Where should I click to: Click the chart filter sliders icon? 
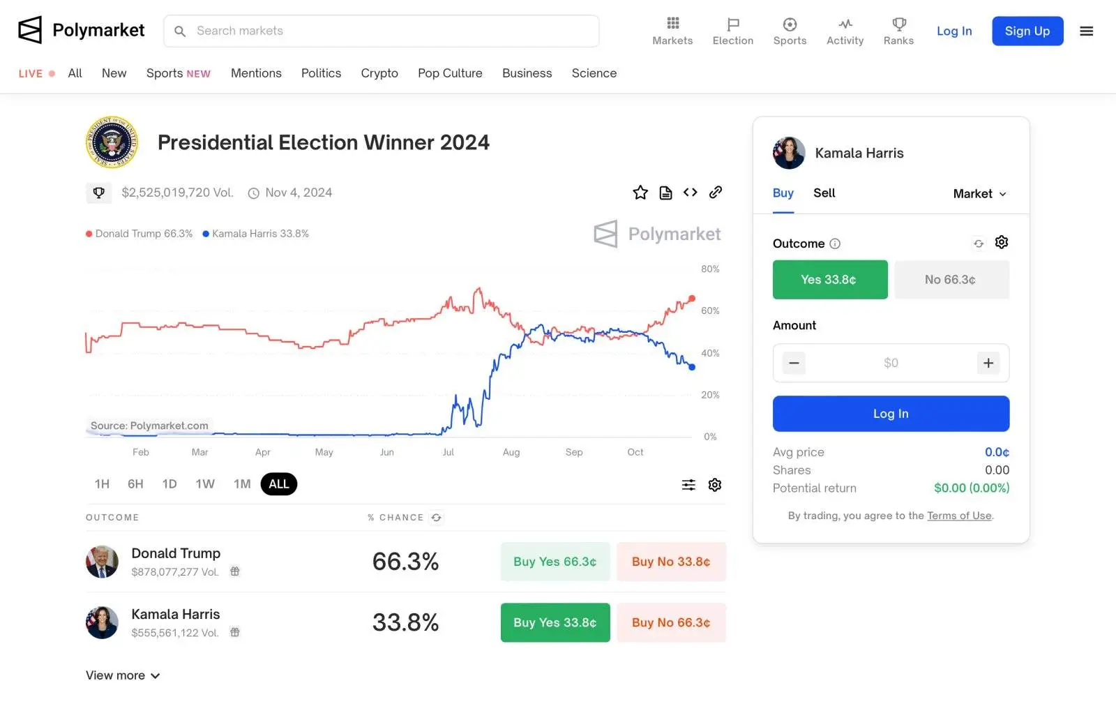(x=688, y=485)
